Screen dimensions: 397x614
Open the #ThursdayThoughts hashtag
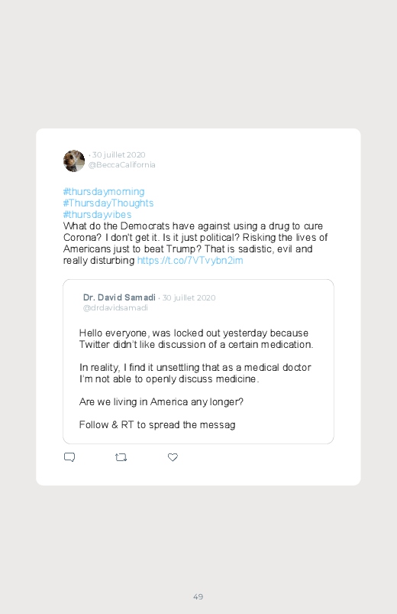pos(108,203)
